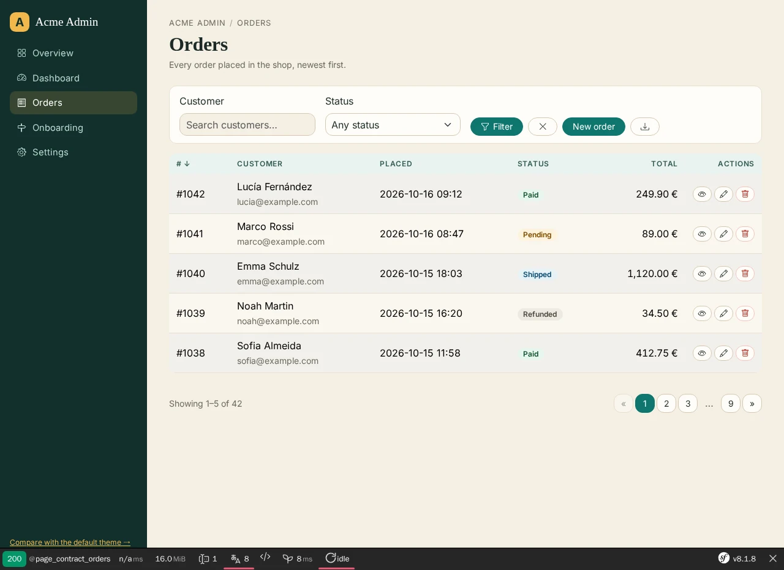Click the Total column header
This screenshot has width=784, height=570.
pyautogui.click(x=664, y=164)
